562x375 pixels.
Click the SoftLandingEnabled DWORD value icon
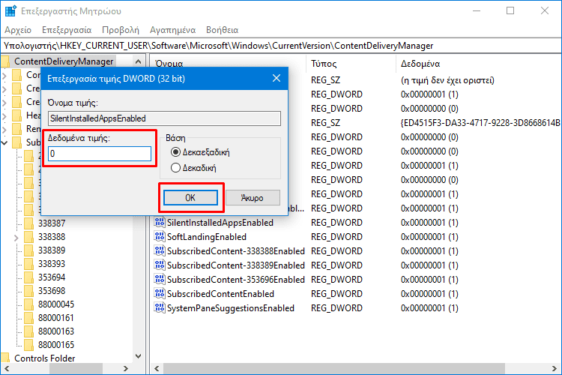click(x=160, y=236)
